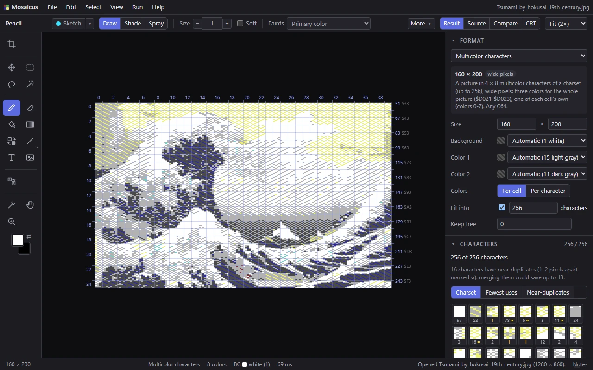
Task: Select the Move tool
Action: coord(12,68)
